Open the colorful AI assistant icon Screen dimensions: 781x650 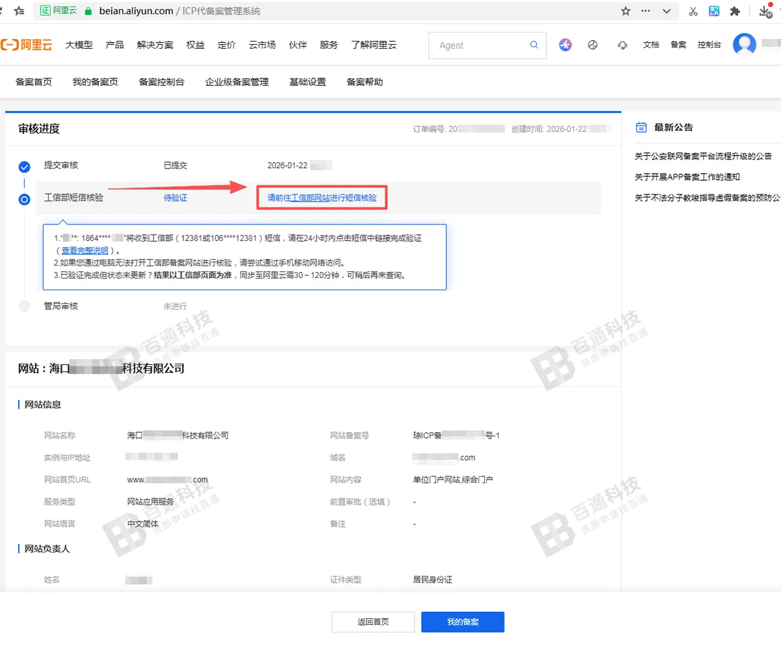click(565, 45)
